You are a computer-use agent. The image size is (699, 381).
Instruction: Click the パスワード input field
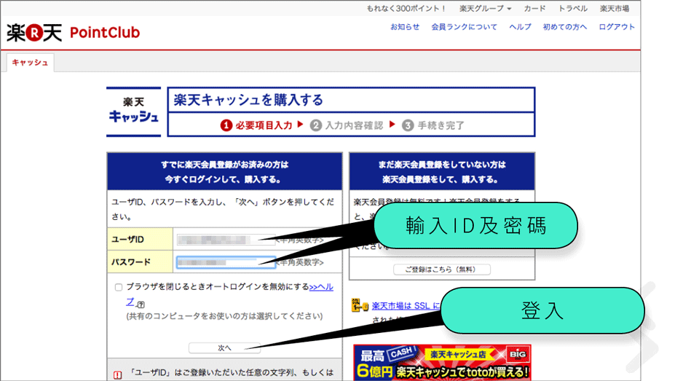click(x=226, y=262)
